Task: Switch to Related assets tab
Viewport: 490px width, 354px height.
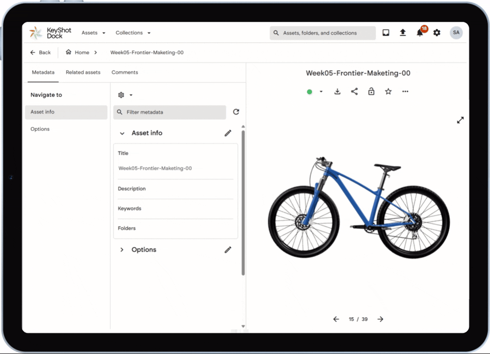Action: pyautogui.click(x=83, y=73)
